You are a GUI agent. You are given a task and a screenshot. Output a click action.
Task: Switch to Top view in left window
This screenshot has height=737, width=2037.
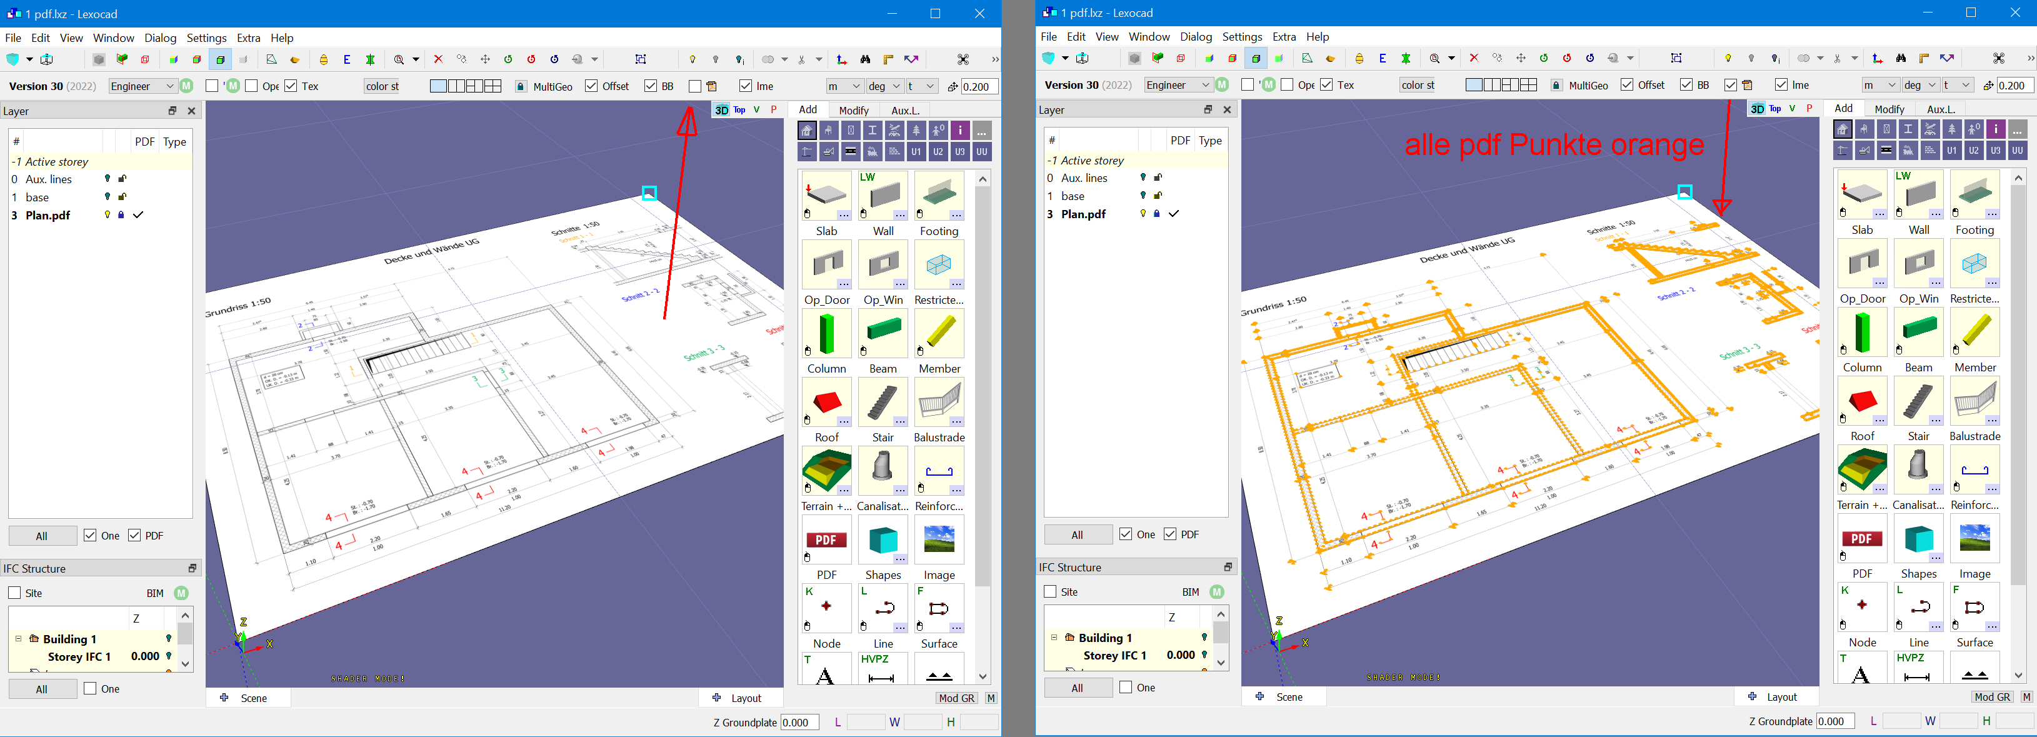pos(739,110)
